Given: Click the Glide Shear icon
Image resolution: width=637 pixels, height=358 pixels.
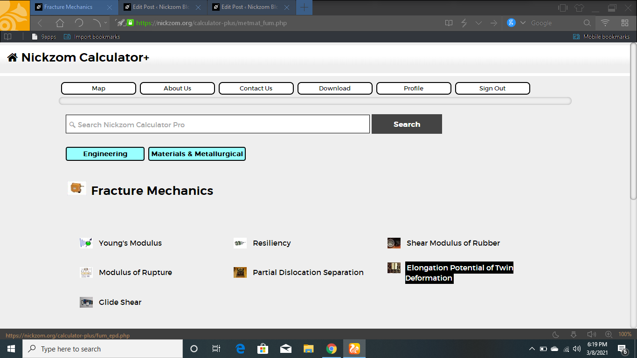Looking at the screenshot, I should (x=86, y=302).
